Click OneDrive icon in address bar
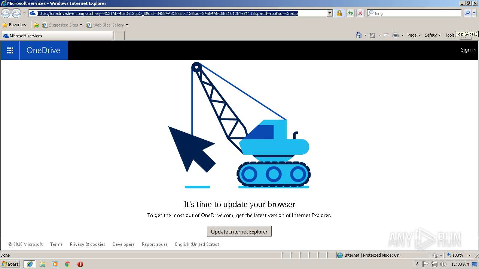 [x=33, y=13]
